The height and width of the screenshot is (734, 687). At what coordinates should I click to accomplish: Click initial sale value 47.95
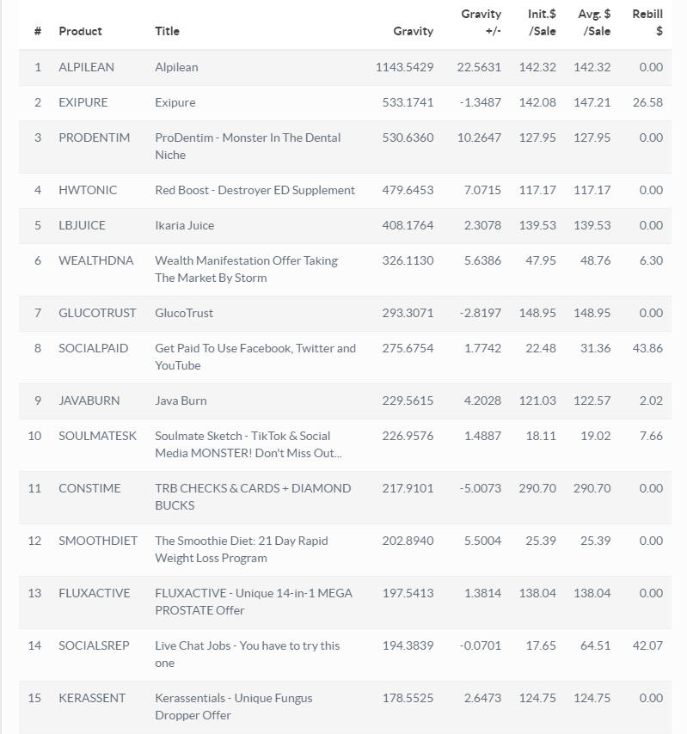(x=541, y=260)
